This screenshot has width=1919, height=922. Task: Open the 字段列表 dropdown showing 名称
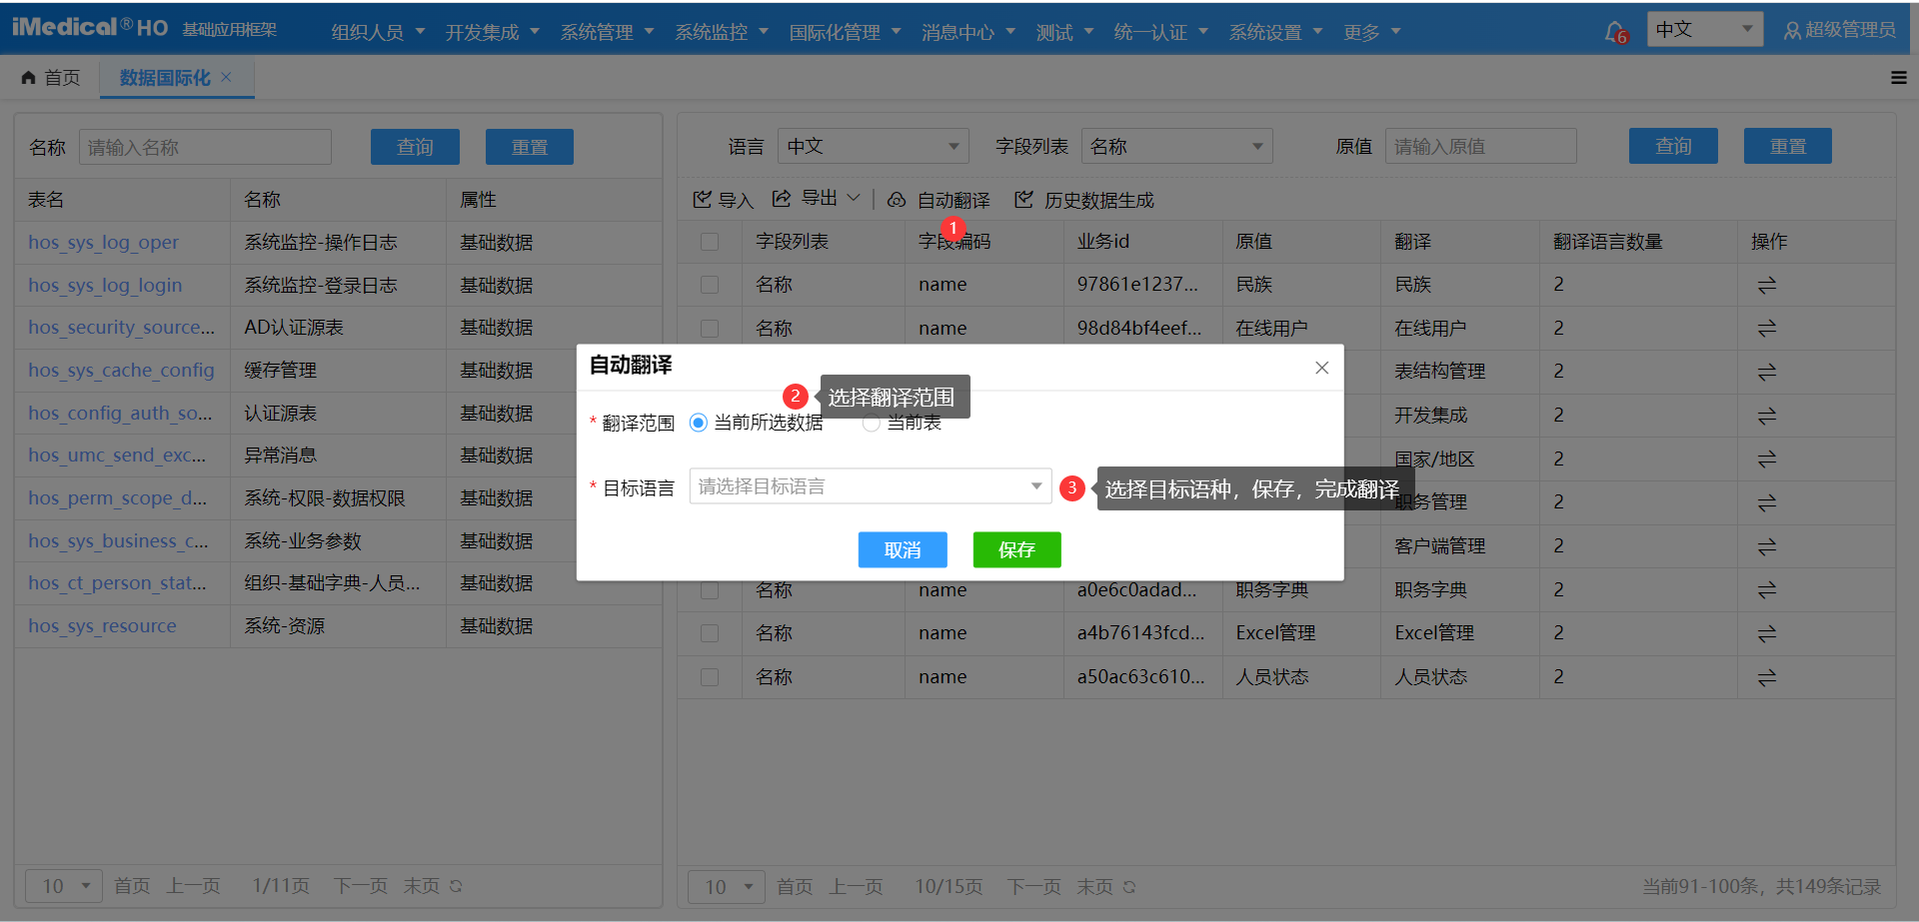tap(1176, 147)
